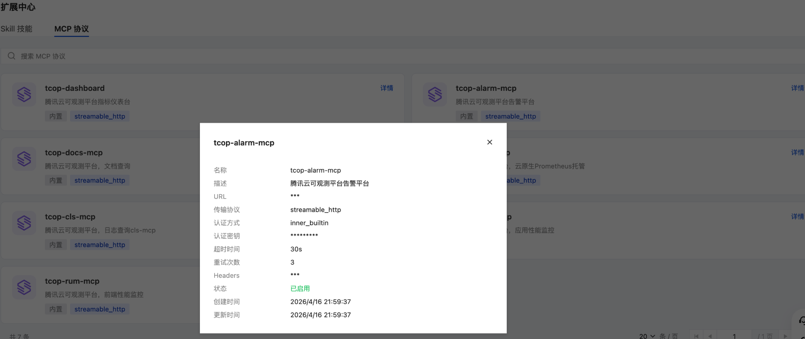The height and width of the screenshot is (339, 805).
Task: Click the page number field showing 1
Action: click(x=734, y=336)
